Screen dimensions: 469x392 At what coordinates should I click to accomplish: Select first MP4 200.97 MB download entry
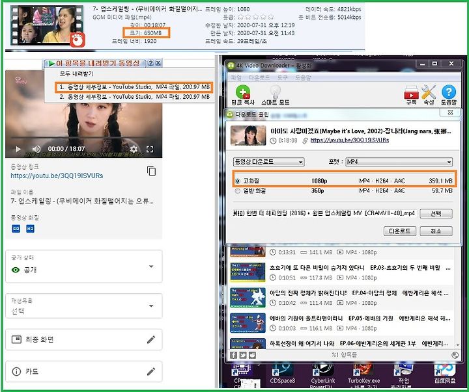tap(134, 87)
